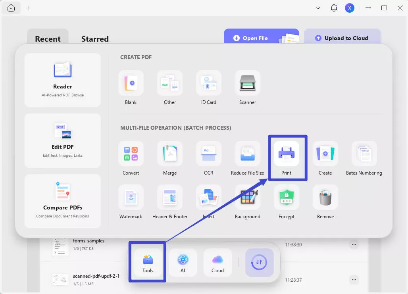
Task: Open the Edit PDF card
Action: [63, 140]
